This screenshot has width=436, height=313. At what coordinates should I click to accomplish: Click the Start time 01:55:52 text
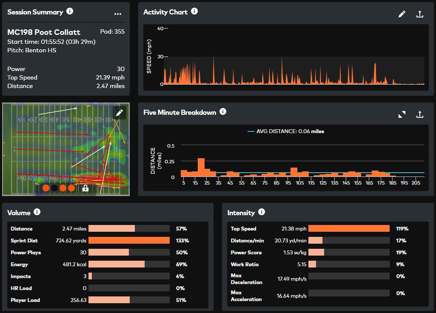[51, 42]
